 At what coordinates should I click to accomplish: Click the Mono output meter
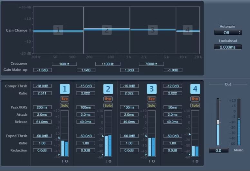tap(239, 122)
